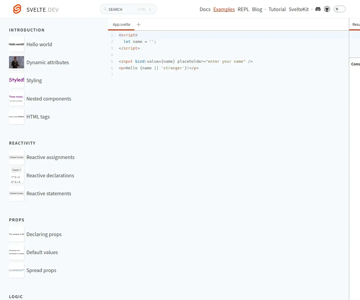Open the Reactive declarations example

pos(50,175)
